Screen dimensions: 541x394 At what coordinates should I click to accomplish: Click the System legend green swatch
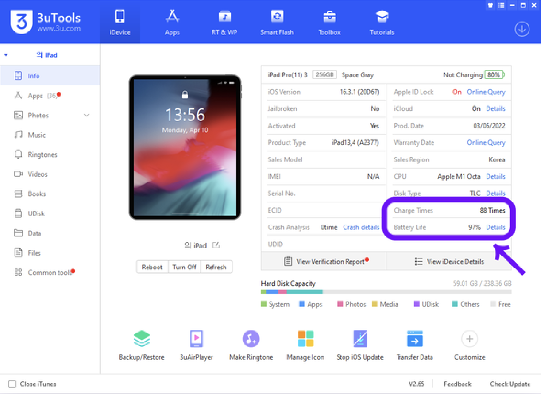coord(264,304)
